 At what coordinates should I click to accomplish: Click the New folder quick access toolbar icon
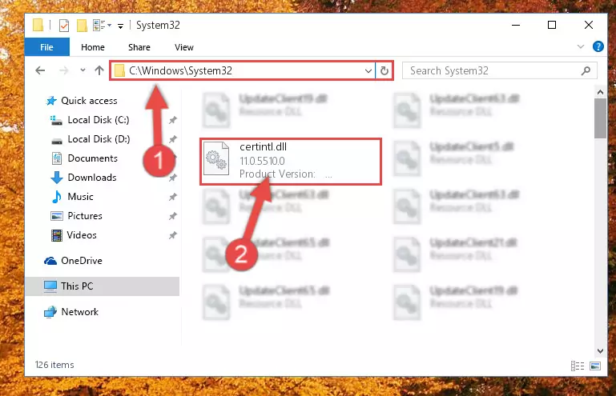82,26
